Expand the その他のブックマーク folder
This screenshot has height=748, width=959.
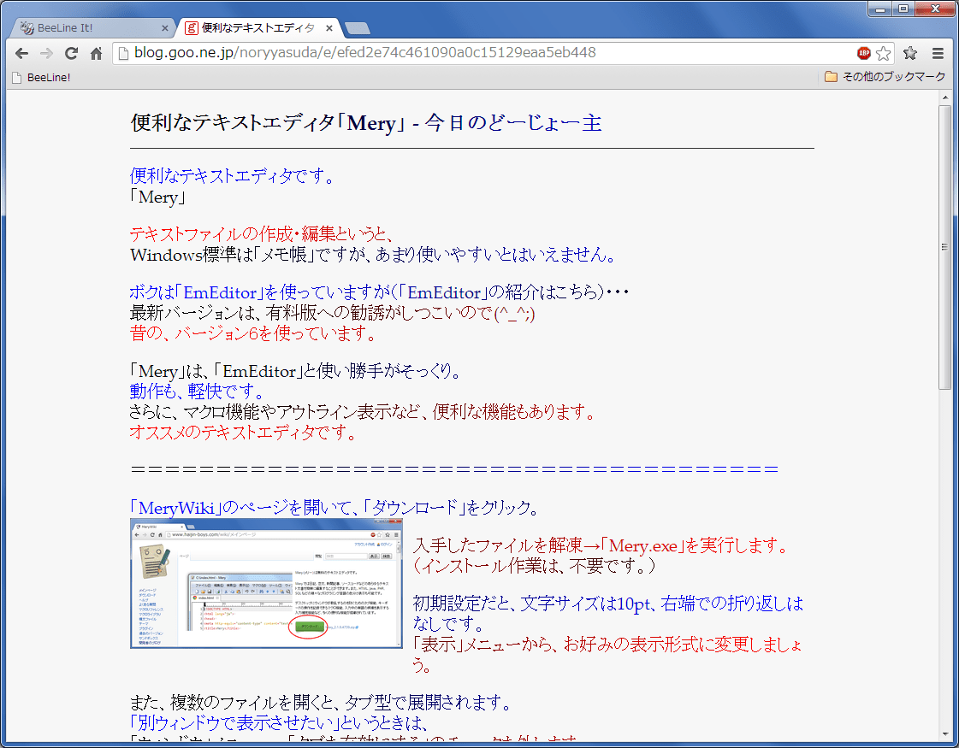(885, 77)
